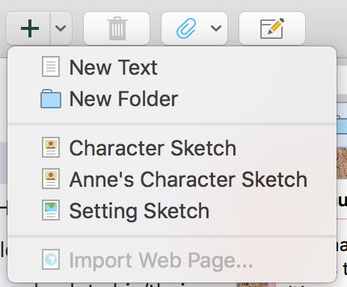Open the Add button dropdown arrow
This screenshot has width=347, height=287.
click(x=61, y=28)
